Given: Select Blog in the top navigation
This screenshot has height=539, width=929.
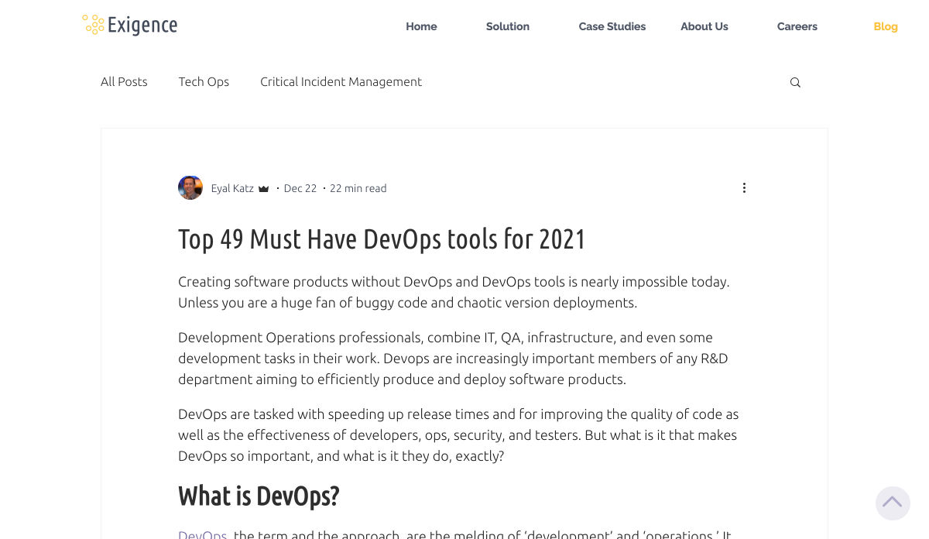Looking at the screenshot, I should coord(886,26).
